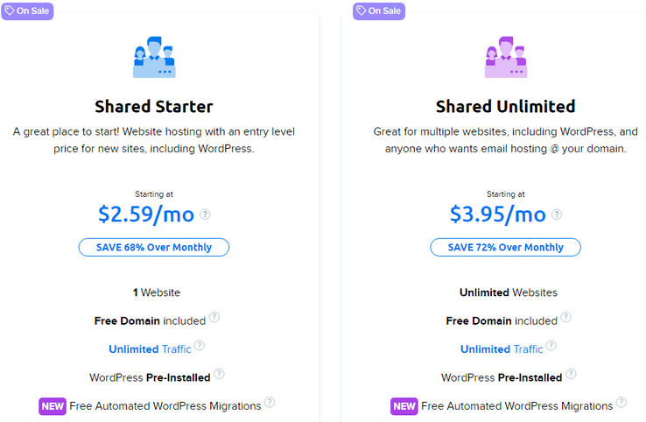Click the SAVE 68% Over Monthly button
Image resolution: width=646 pixels, height=422 pixels.
[154, 247]
